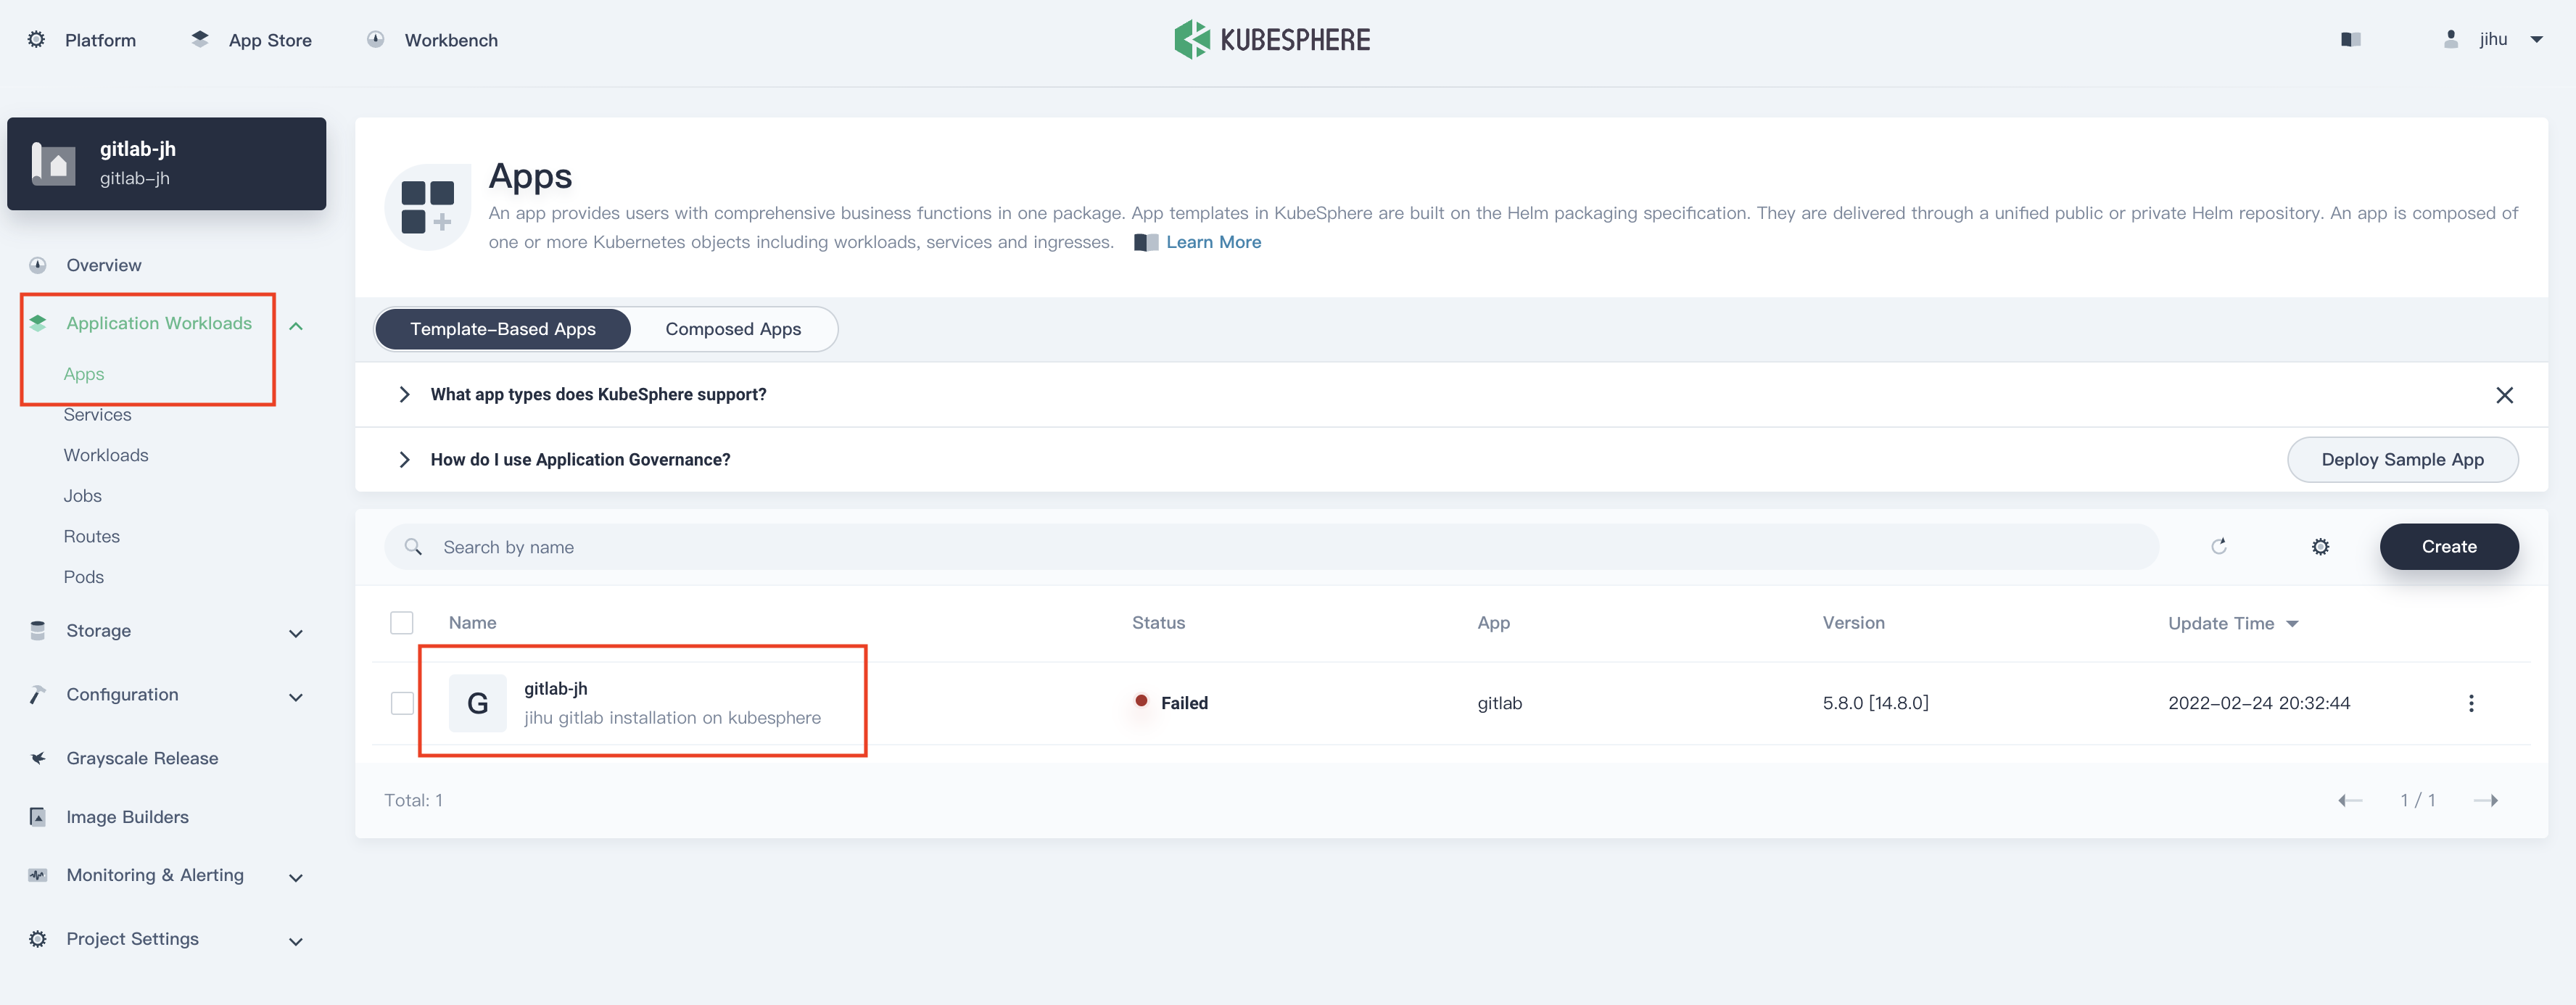Click the Deploy Sample App button
Image resolution: width=2576 pixels, height=1005 pixels.
pyautogui.click(x=2402, y=459)
